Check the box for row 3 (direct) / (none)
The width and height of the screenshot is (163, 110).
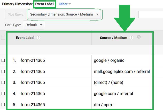pos(3,82)
